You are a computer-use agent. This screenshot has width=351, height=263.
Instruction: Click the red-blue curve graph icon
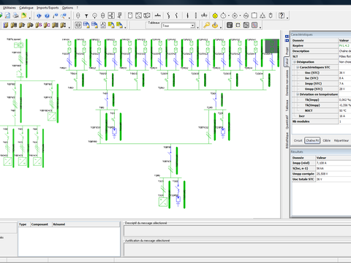click(254, 25)
